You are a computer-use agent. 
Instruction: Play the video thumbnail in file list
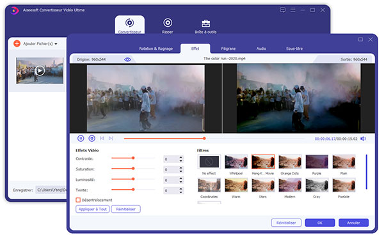click(x=40, y=71)
